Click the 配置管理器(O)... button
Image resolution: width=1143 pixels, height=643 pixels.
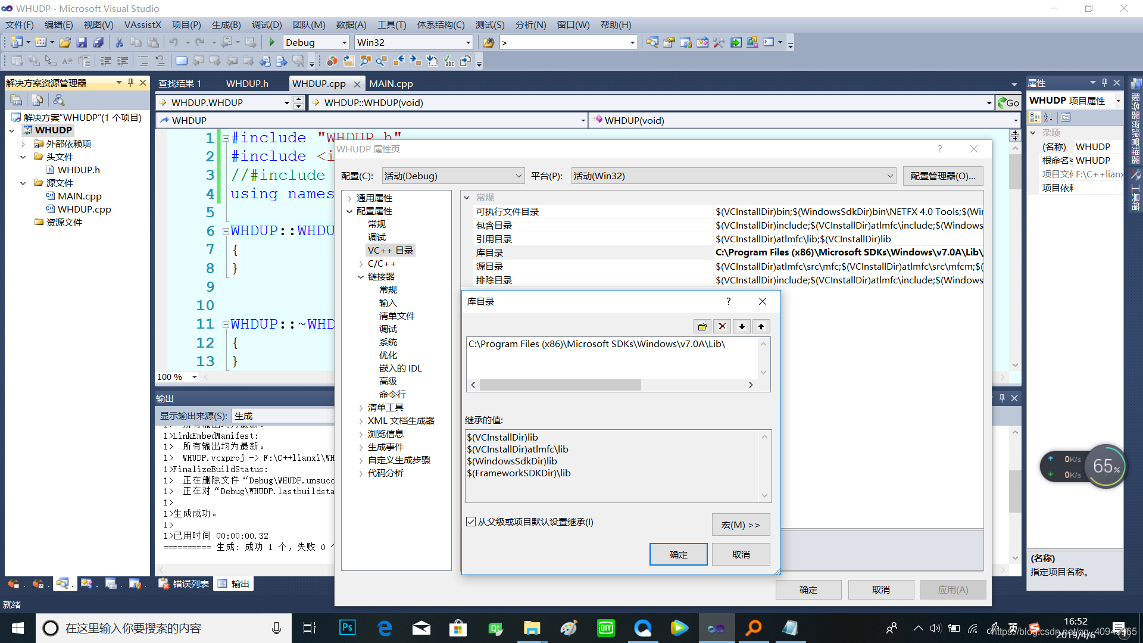pos(943,176)
